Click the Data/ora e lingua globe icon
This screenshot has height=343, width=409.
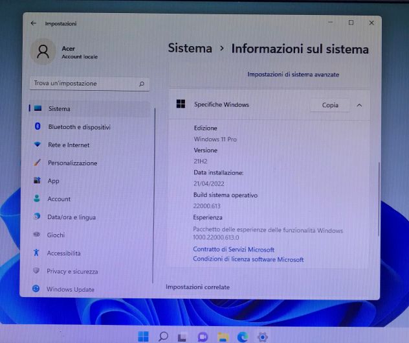pyautogui.click(x=37, y=217)
